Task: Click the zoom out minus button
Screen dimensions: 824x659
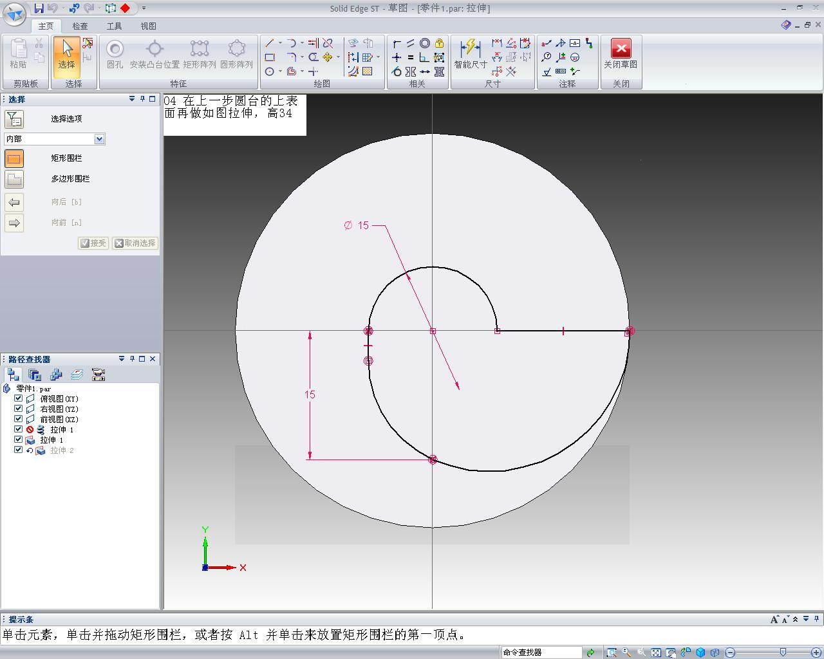Action: pyautogui.click(x=730, y=653)
